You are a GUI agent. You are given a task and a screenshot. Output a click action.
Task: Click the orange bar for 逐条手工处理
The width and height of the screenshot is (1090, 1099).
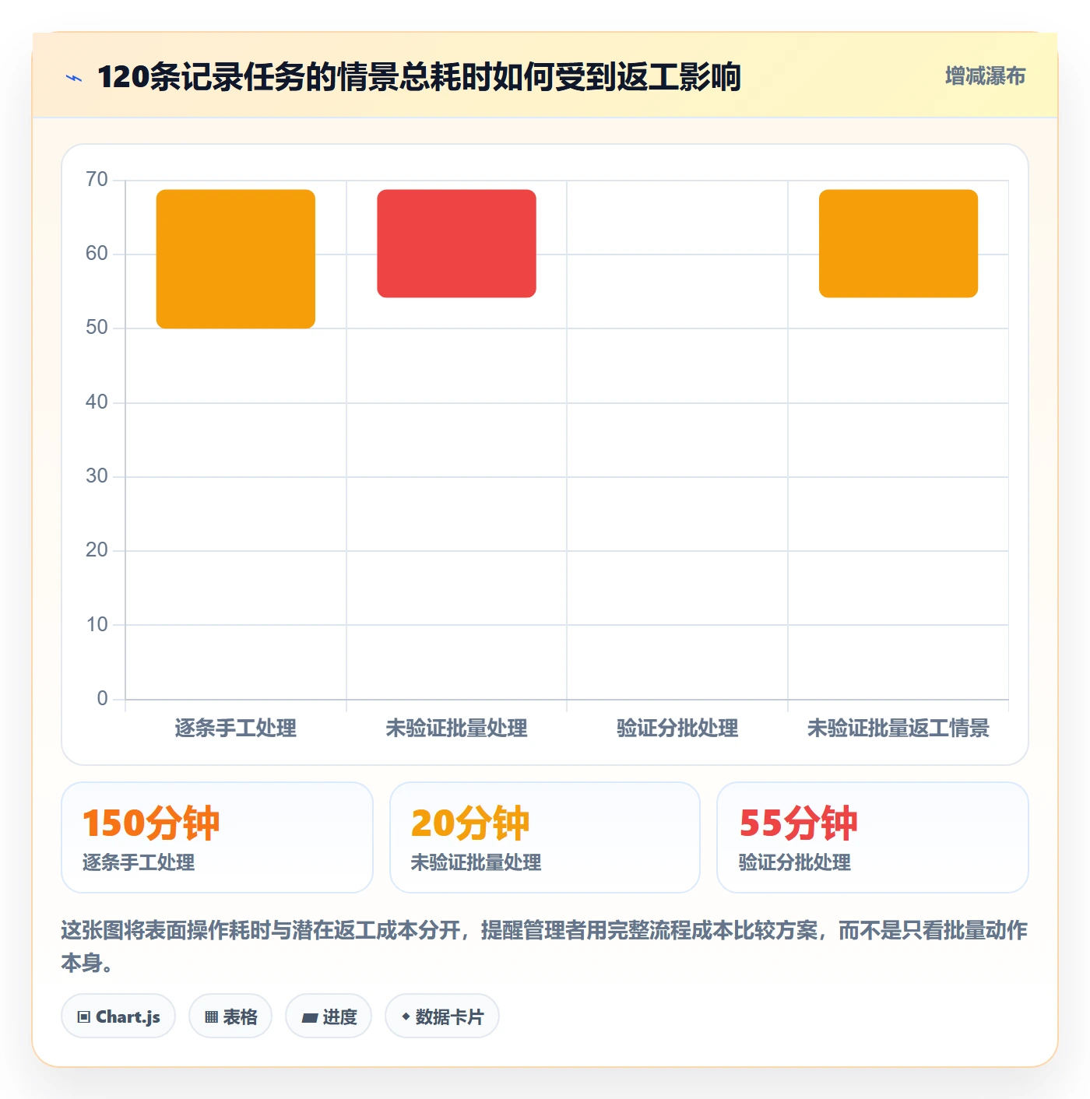pyautogui.click(x=236, y=259)
